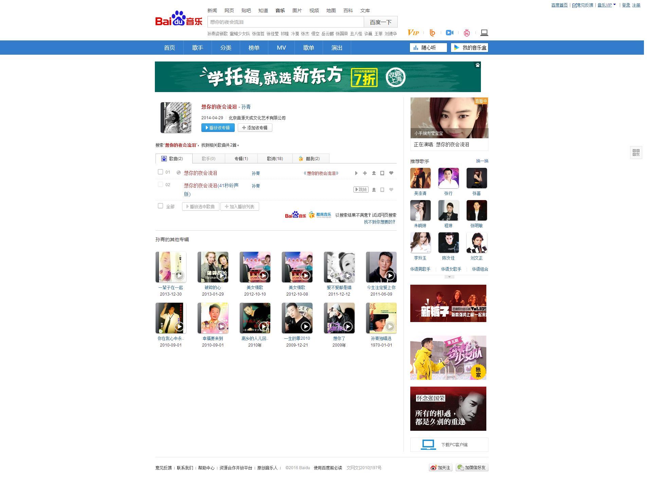Favorite song 02 with the heart icon

391,190
